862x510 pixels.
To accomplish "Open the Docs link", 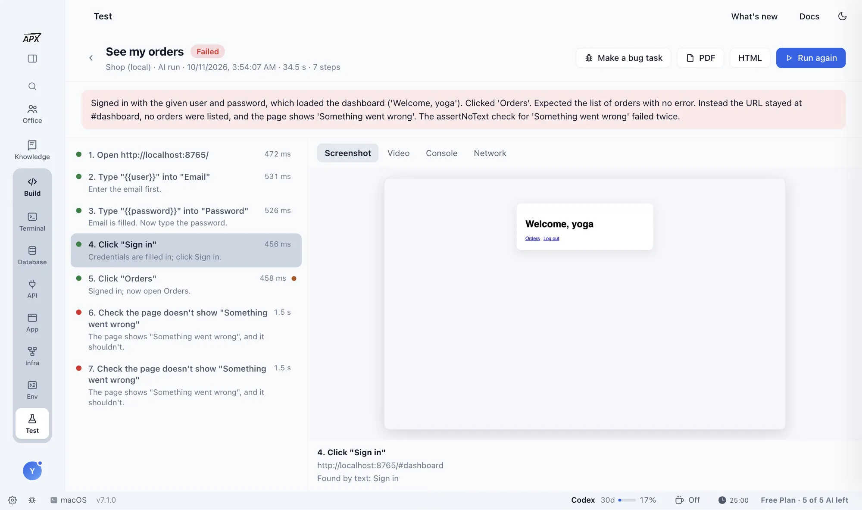I will click(809, 16).
